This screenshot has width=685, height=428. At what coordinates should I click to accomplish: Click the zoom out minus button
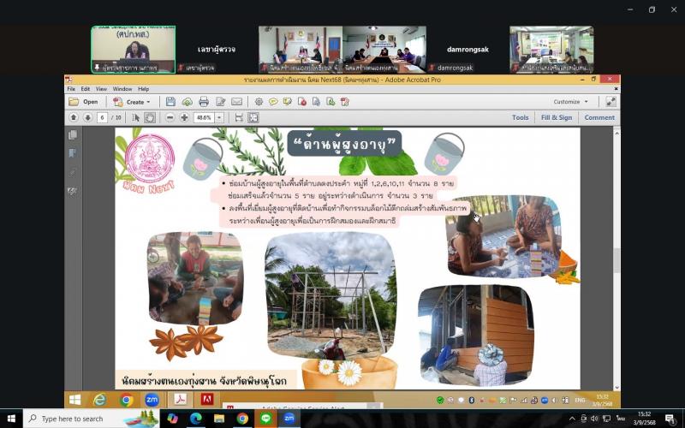(x=170, y=117)
